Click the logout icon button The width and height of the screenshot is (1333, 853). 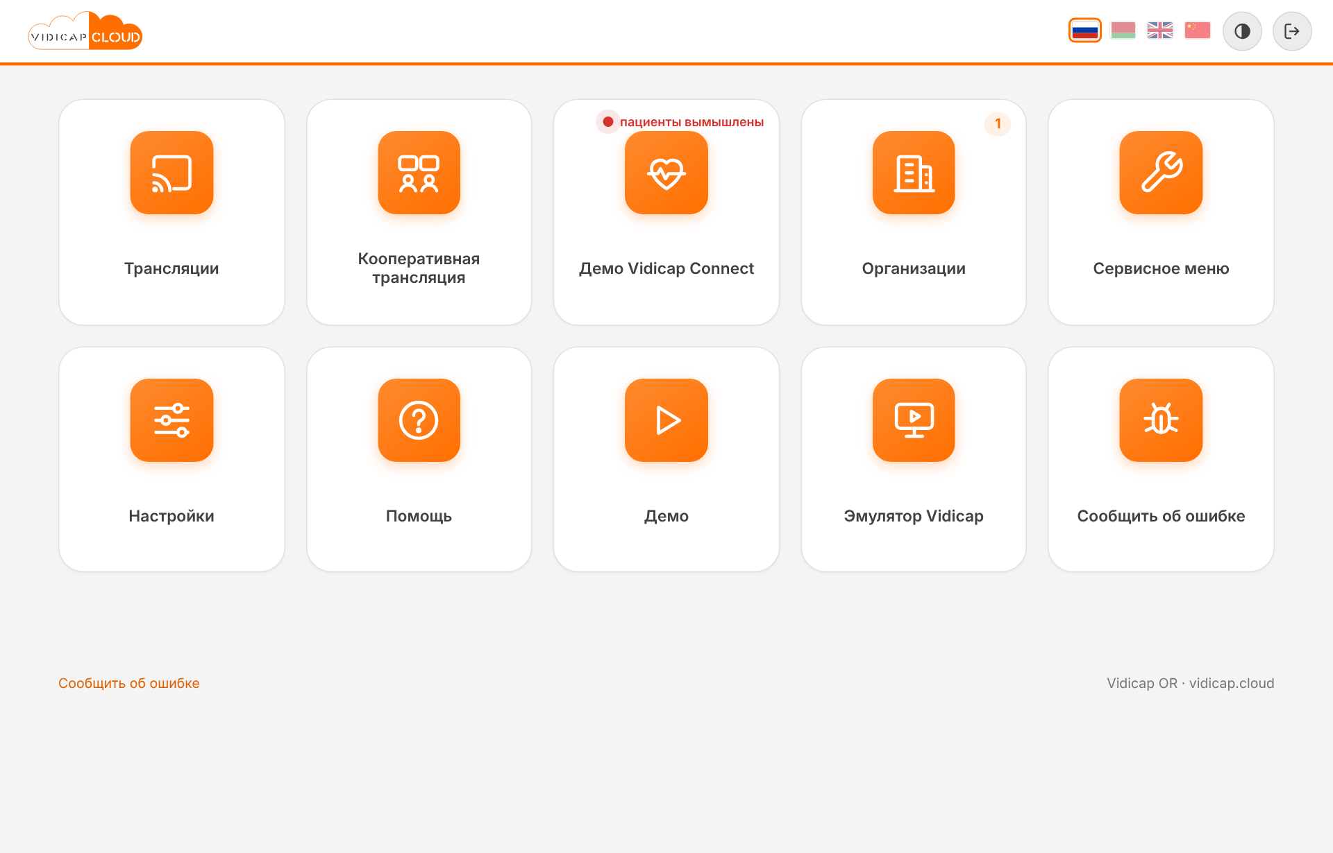[1292, 31]
